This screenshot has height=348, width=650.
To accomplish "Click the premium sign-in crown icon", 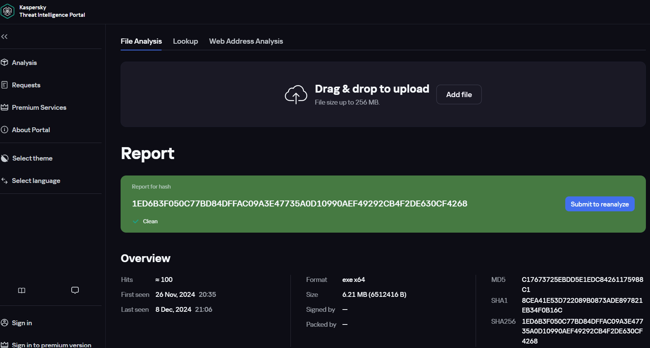I will click(x=4, y=345).
